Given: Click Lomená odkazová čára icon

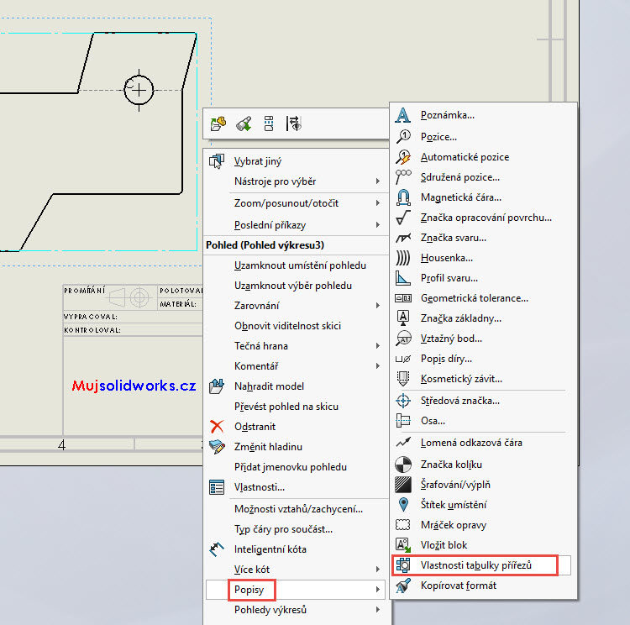Looking at the screenshot, I should [403, 443].
